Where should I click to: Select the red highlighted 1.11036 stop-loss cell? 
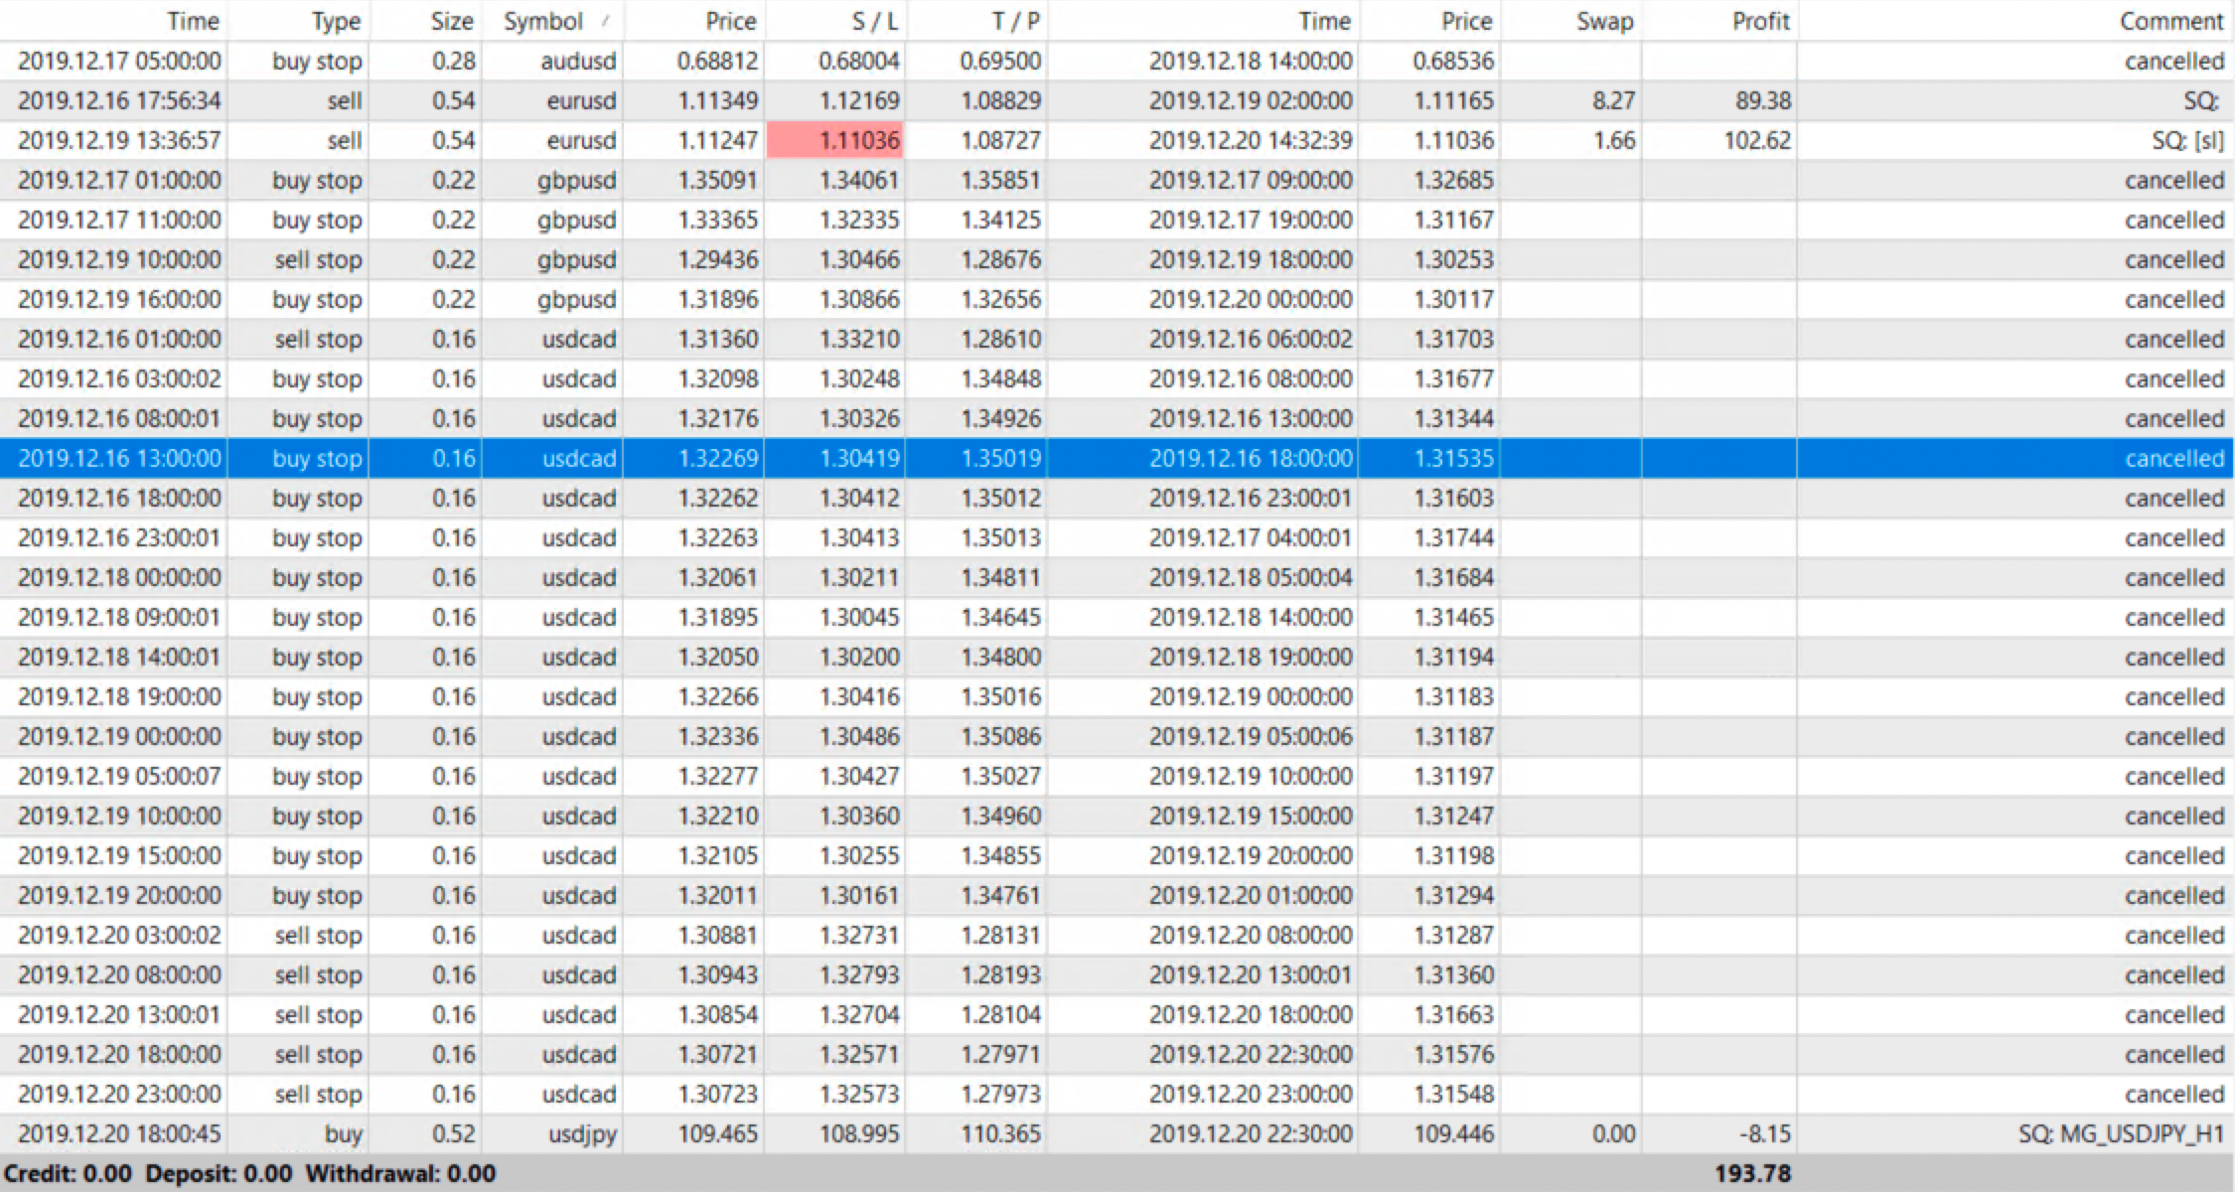point(836,140)
